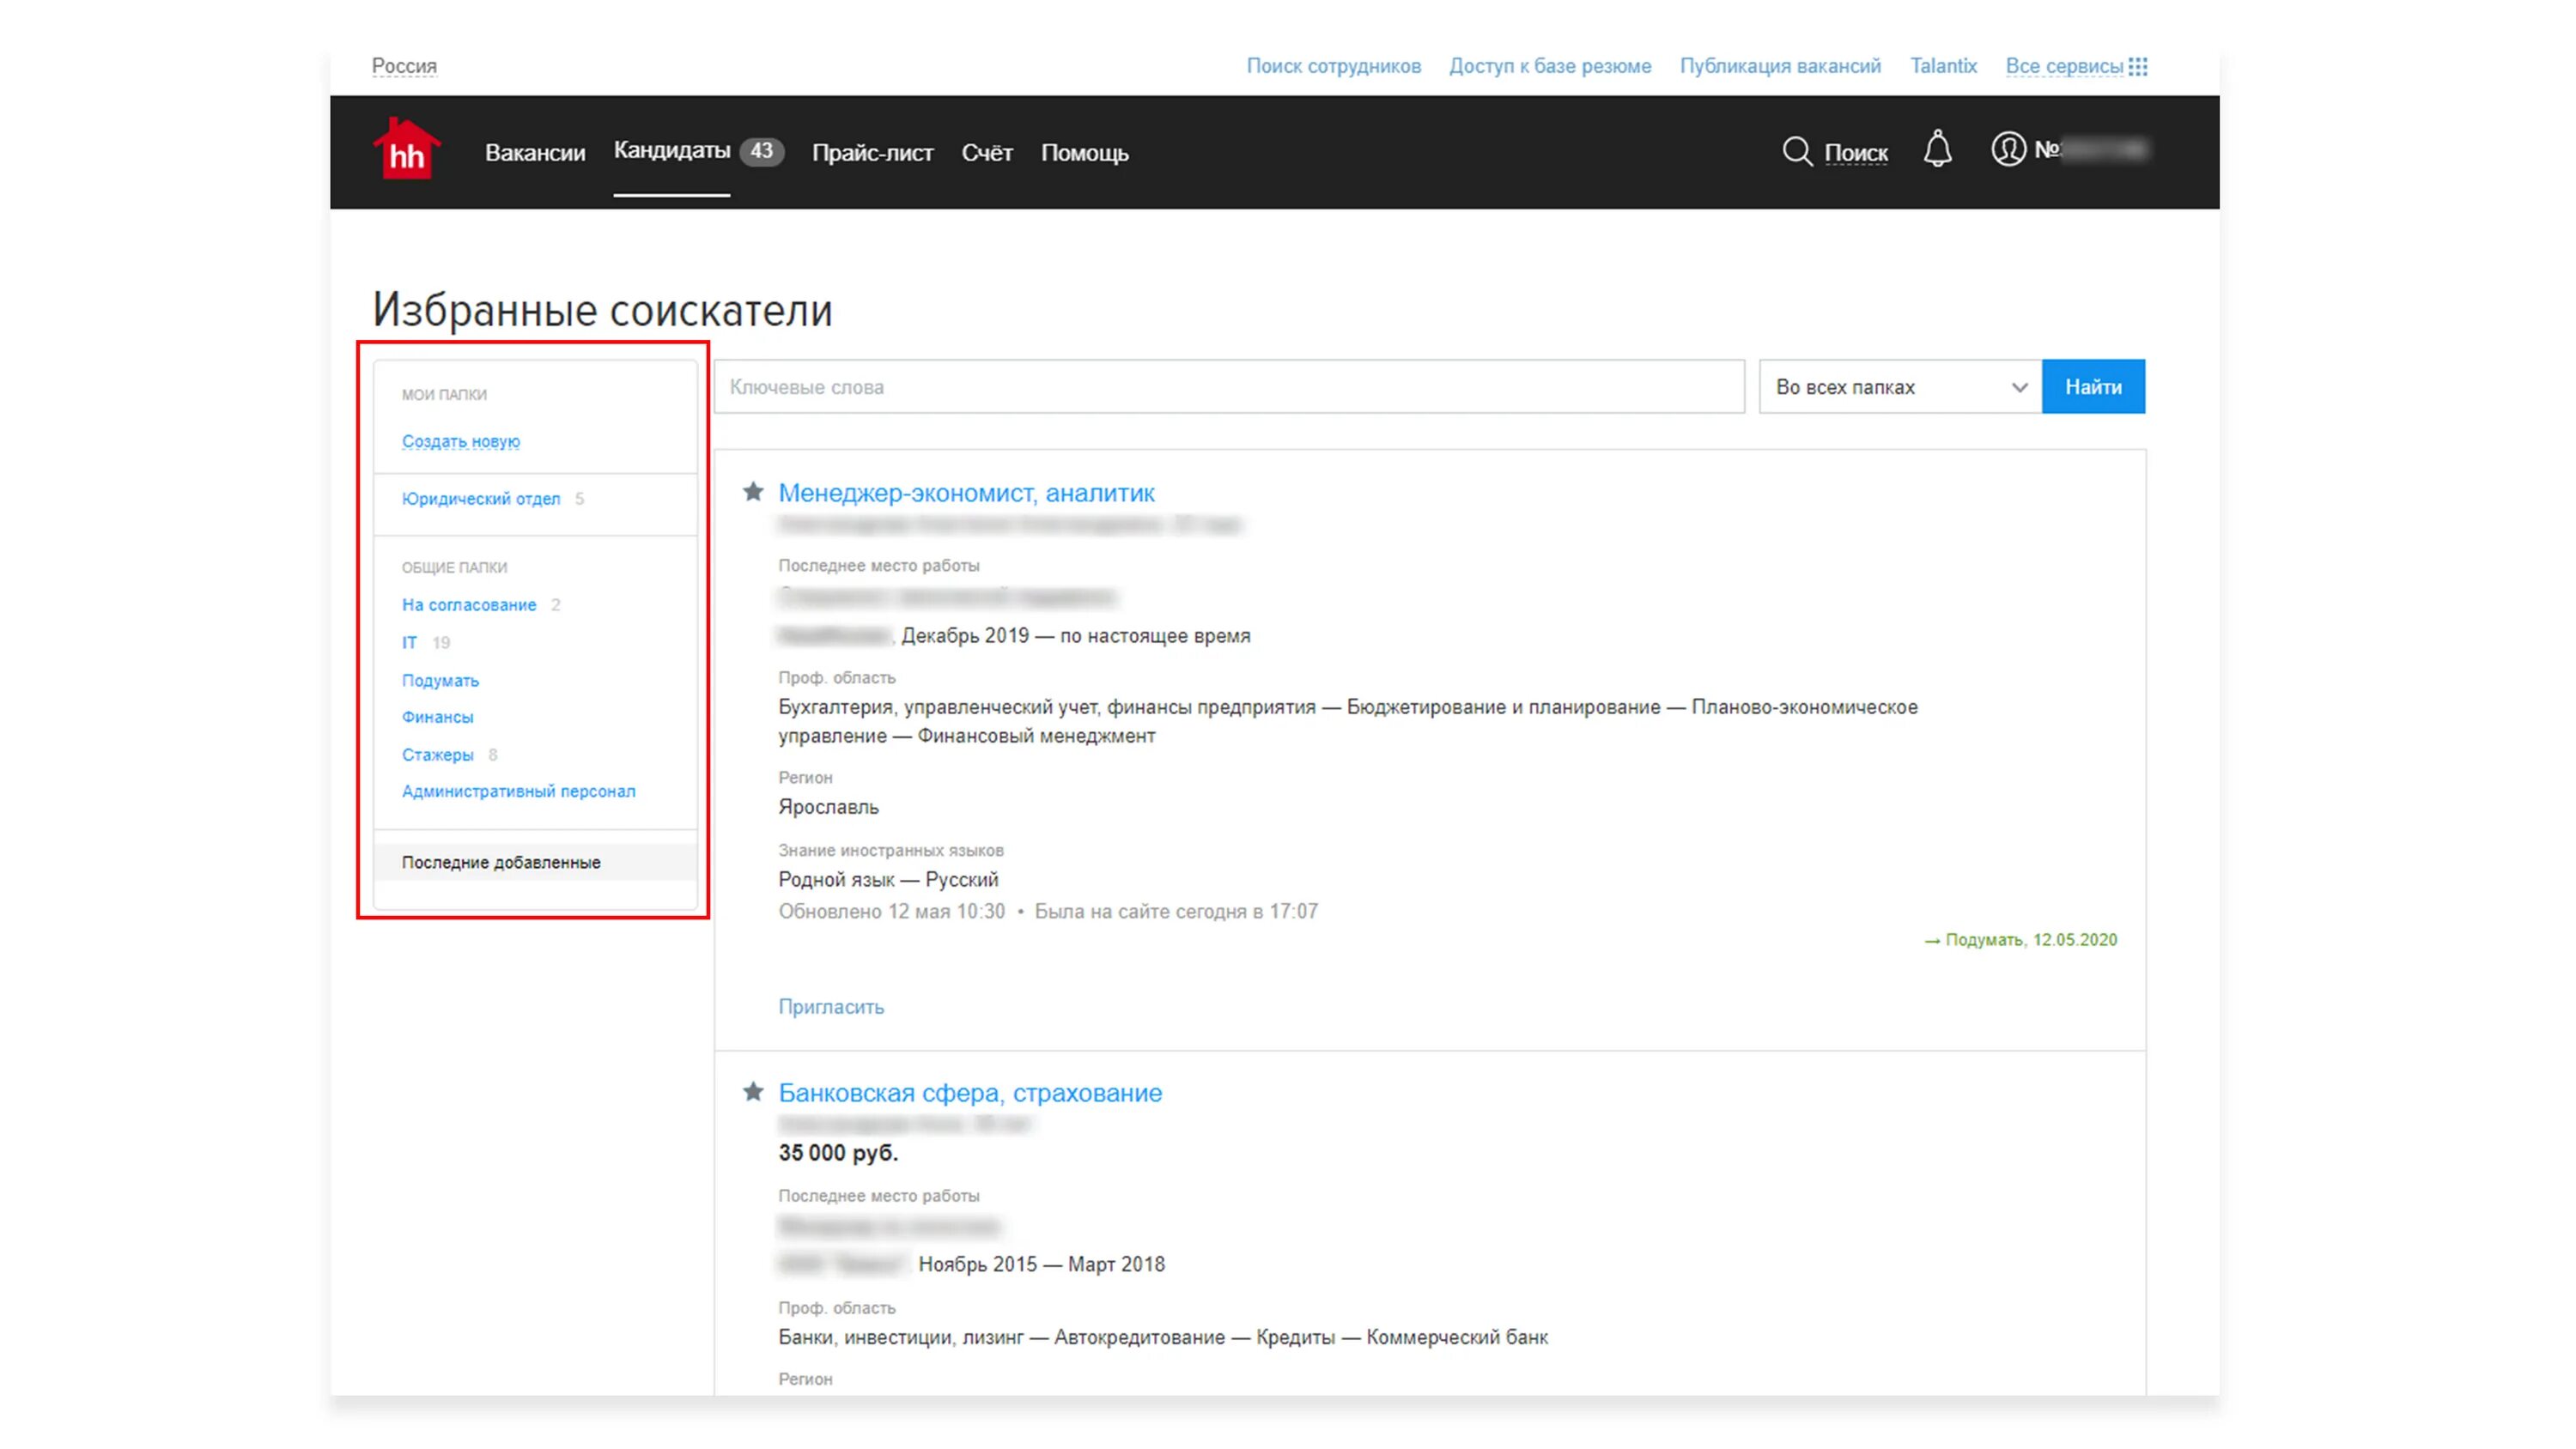Click the Родной язык — Русский text
The width and height of the screenshot is (2576, 1449).
888,879
